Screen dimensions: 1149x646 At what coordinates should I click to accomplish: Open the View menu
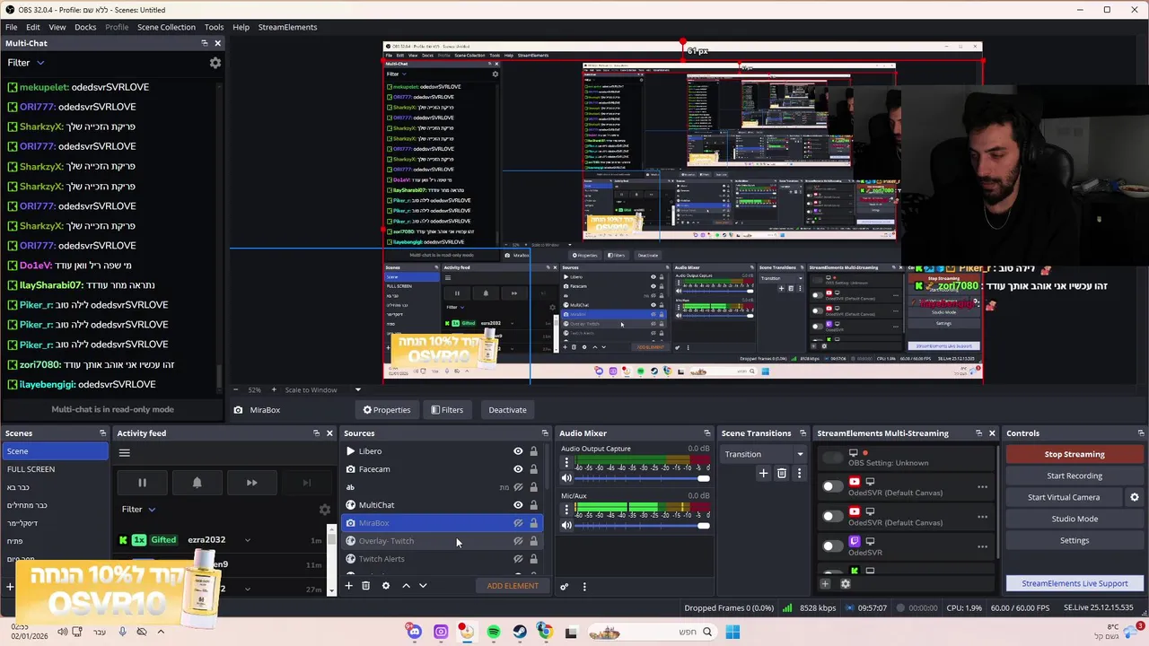(57, 27)
